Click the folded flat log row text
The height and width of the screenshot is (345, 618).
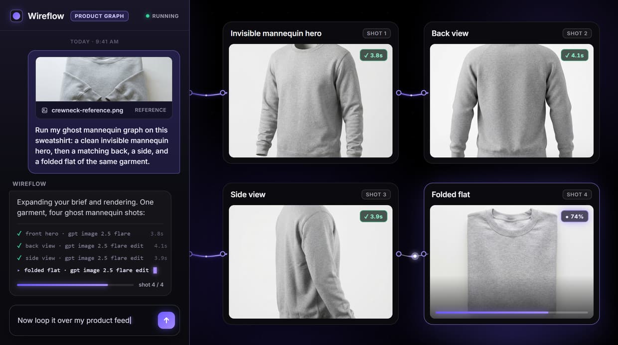(87, 270)
